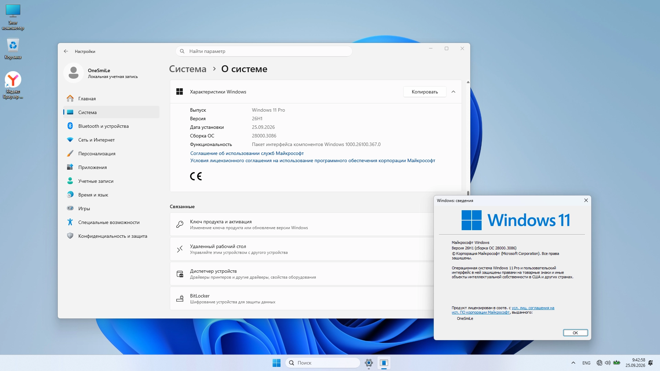Click the Найти параметр search field

pyautogui.click(x=264, y=51)
